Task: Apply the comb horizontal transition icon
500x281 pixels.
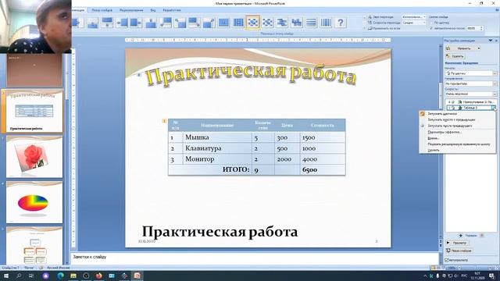Action: tap(282, 23)
